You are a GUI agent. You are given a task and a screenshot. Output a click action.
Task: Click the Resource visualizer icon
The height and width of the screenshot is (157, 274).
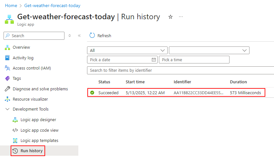click(x=7, y=99)
